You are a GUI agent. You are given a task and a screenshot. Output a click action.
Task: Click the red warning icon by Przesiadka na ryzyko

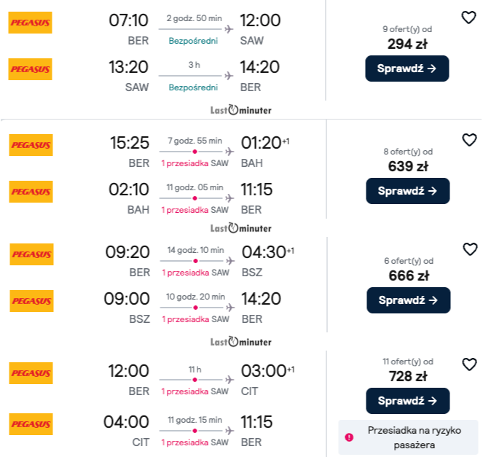349,437
